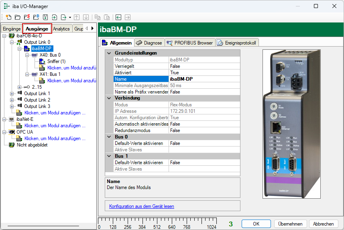This screenshot has height=230, width=344.
Task: Click the copy icon in the toolbar
Action: pyautogui.click(x=97, y=17)
